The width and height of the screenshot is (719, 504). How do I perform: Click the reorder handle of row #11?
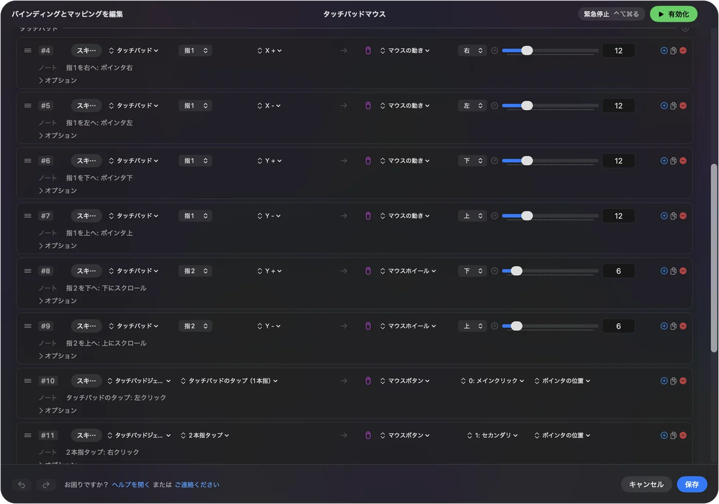pos(28,435)
